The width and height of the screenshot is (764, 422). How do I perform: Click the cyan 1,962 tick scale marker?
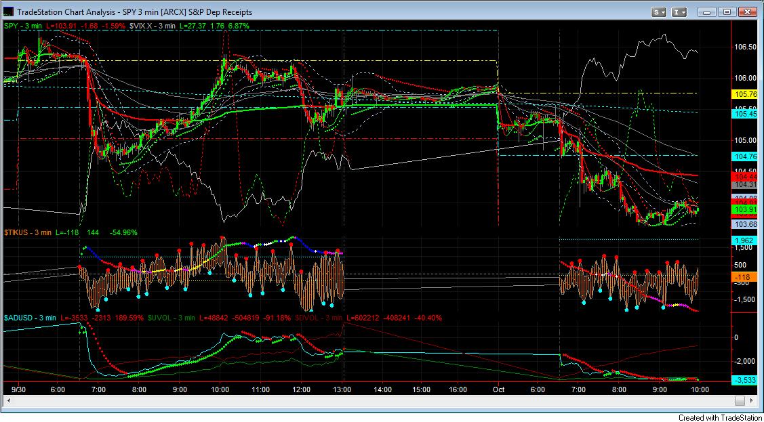(744, 240)
